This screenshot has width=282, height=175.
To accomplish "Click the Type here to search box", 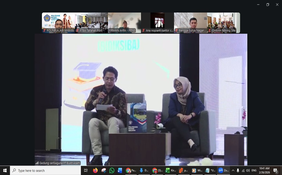I will coord(46,170).
